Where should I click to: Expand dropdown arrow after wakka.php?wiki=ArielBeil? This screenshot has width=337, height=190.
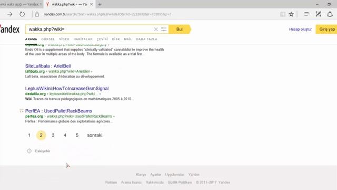click(92, 72)
